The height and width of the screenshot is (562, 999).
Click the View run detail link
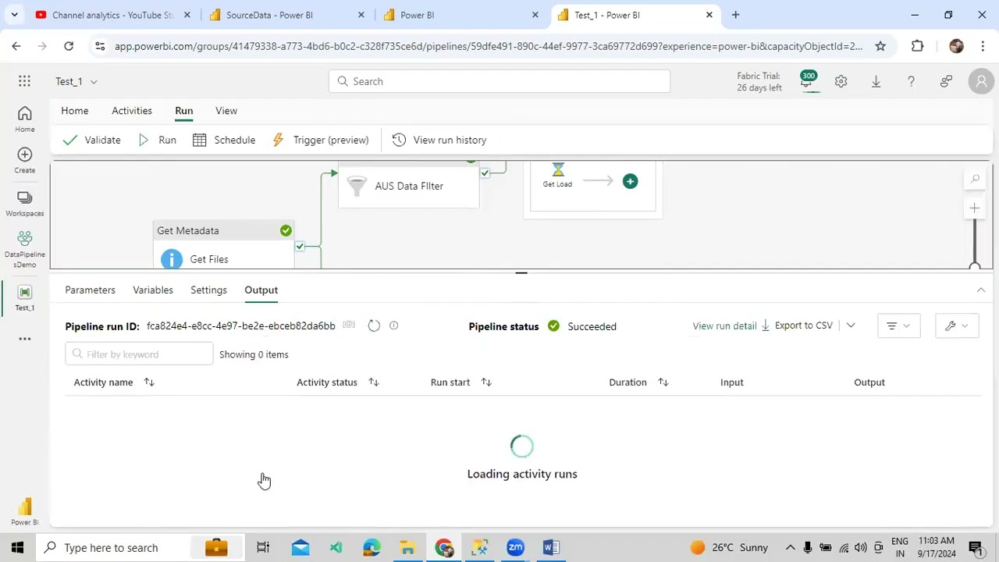click(724, 325)
